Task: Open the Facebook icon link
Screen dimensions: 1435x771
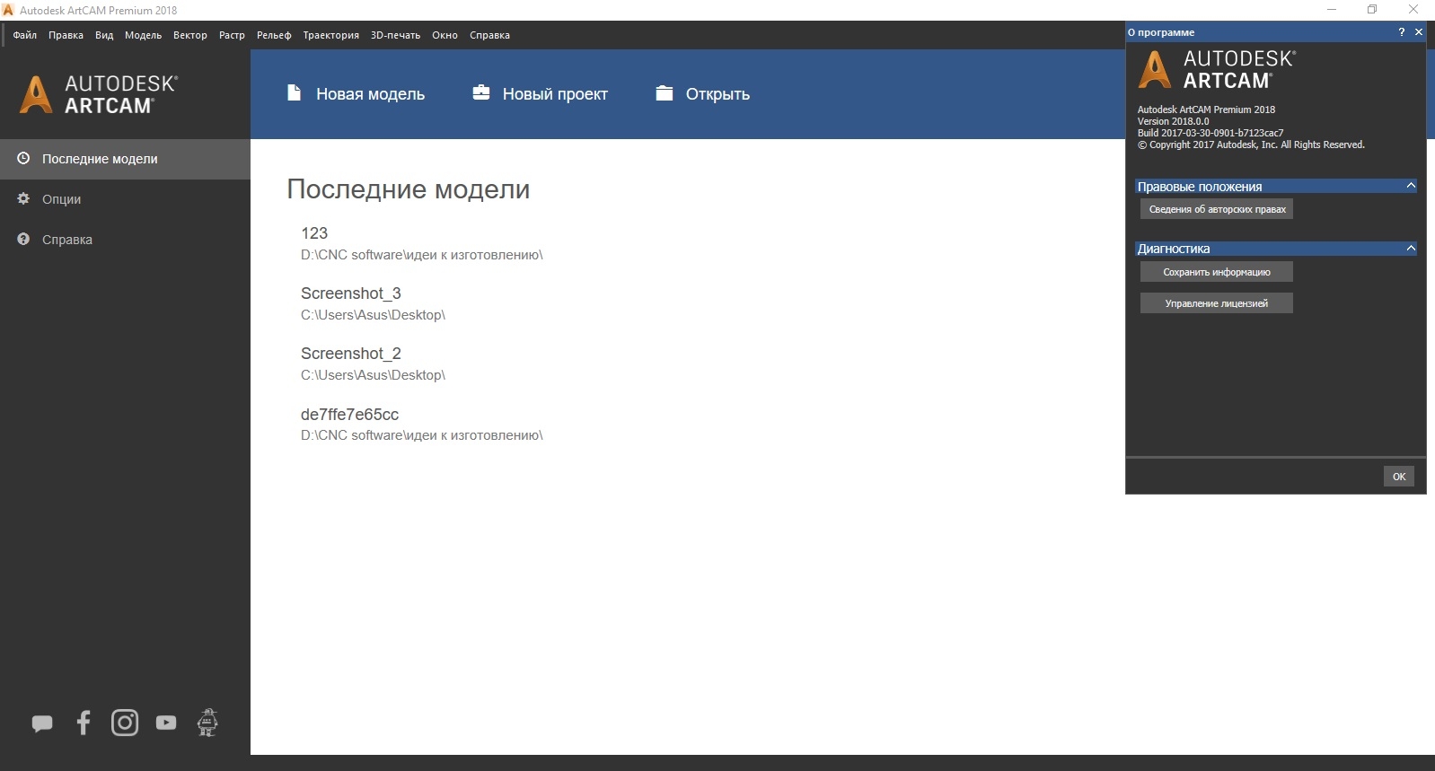Action: [84, 723]
